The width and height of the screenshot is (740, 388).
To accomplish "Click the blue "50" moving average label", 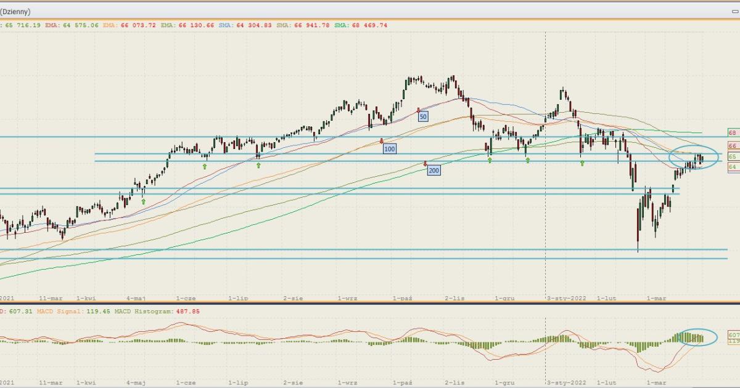I will [x=422, y=116].
